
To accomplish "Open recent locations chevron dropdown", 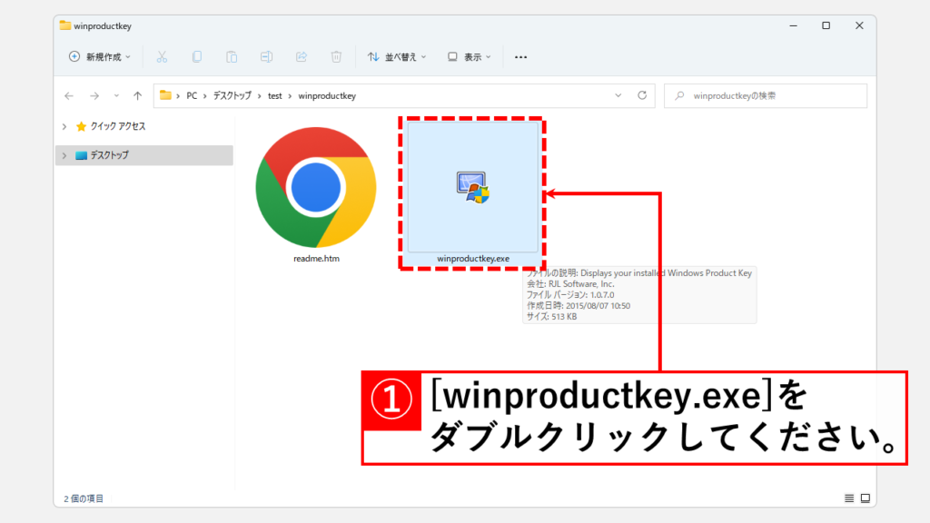I will pos(116,95).
